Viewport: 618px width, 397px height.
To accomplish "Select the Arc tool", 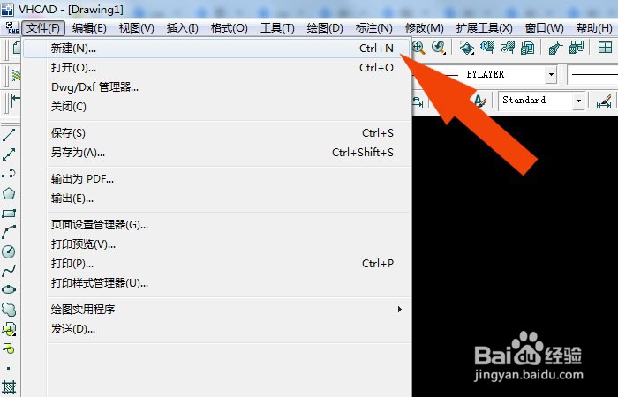I will (9, 232).
